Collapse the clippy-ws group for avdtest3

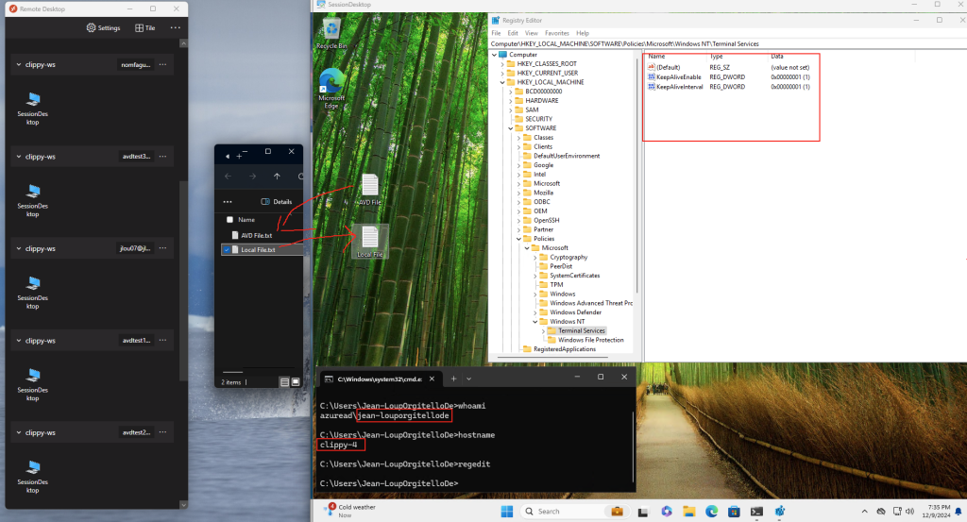[x=19, y=157]
